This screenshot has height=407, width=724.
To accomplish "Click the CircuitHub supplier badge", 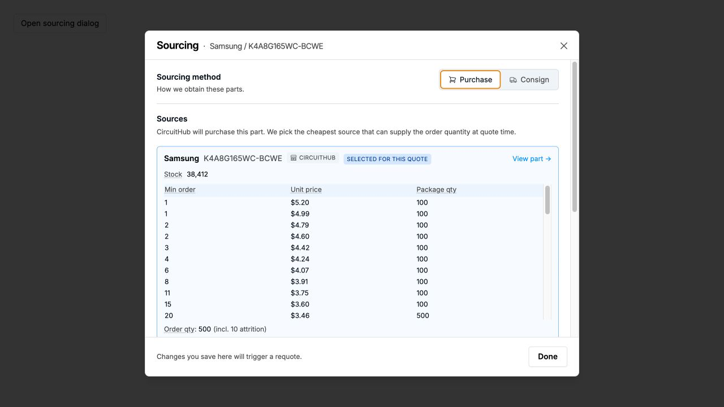I will pos(313,158).
